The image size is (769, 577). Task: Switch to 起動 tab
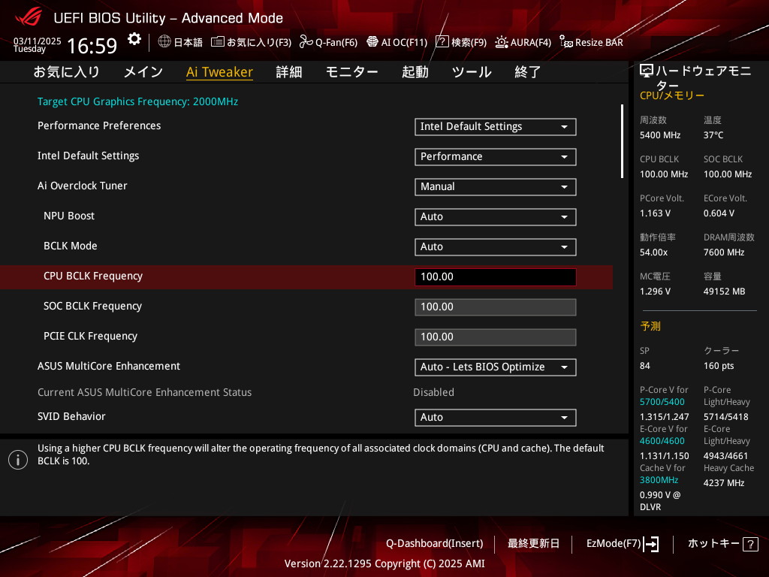(x=415, y=72)
